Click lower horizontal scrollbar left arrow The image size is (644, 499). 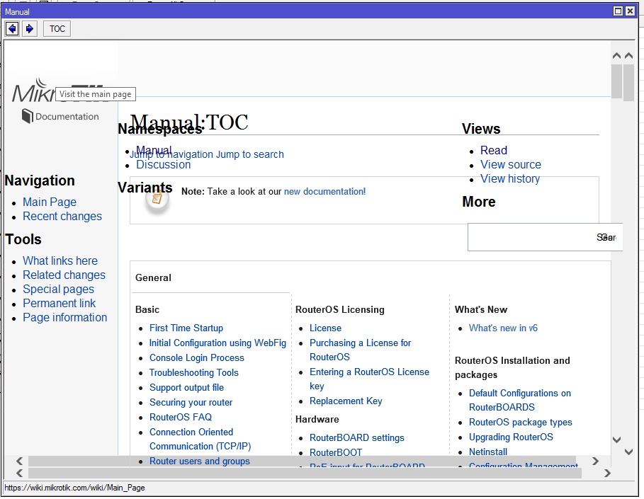pos(19,473)
